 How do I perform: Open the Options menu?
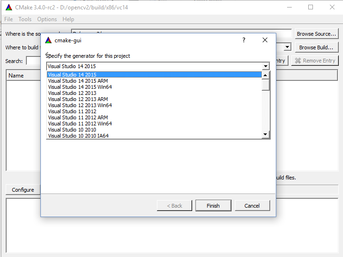[47, 19]
